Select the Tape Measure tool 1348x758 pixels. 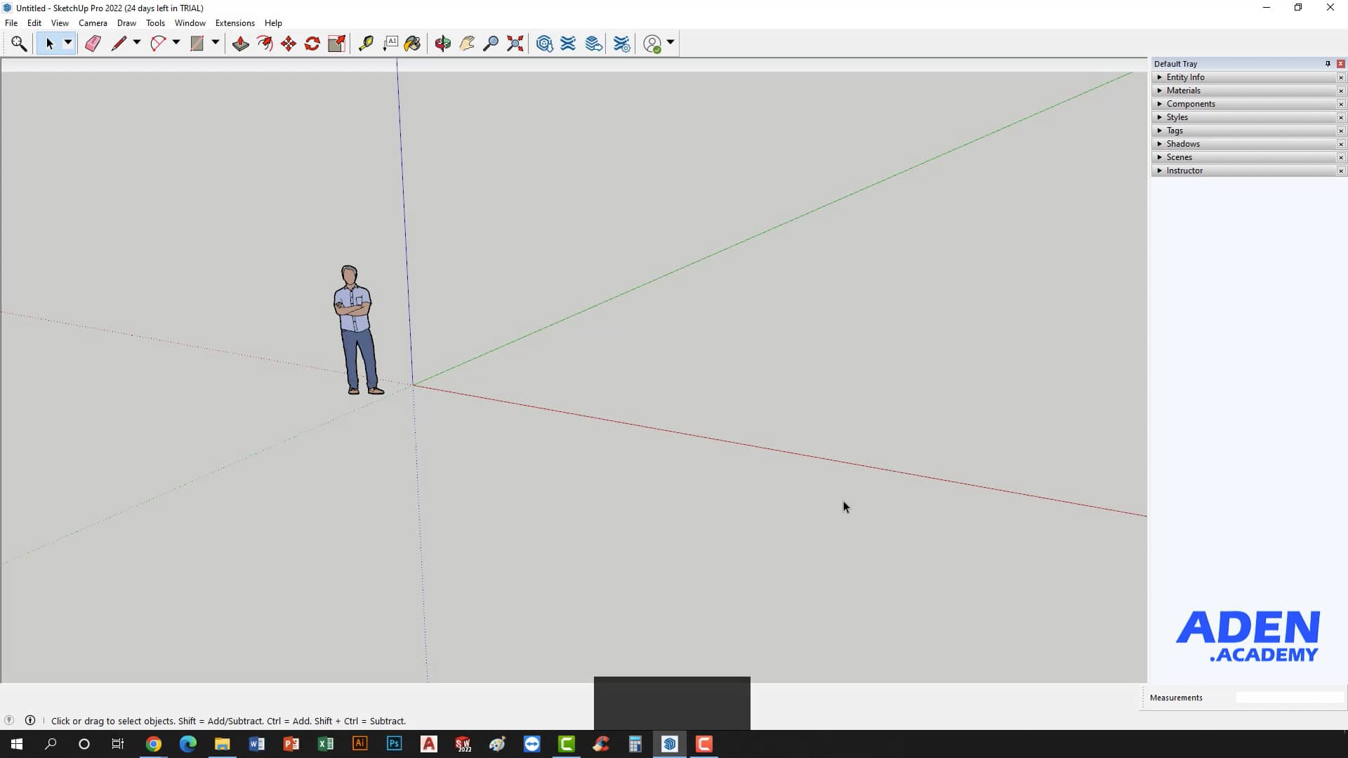pyautogui.click(x=366, y=43)
